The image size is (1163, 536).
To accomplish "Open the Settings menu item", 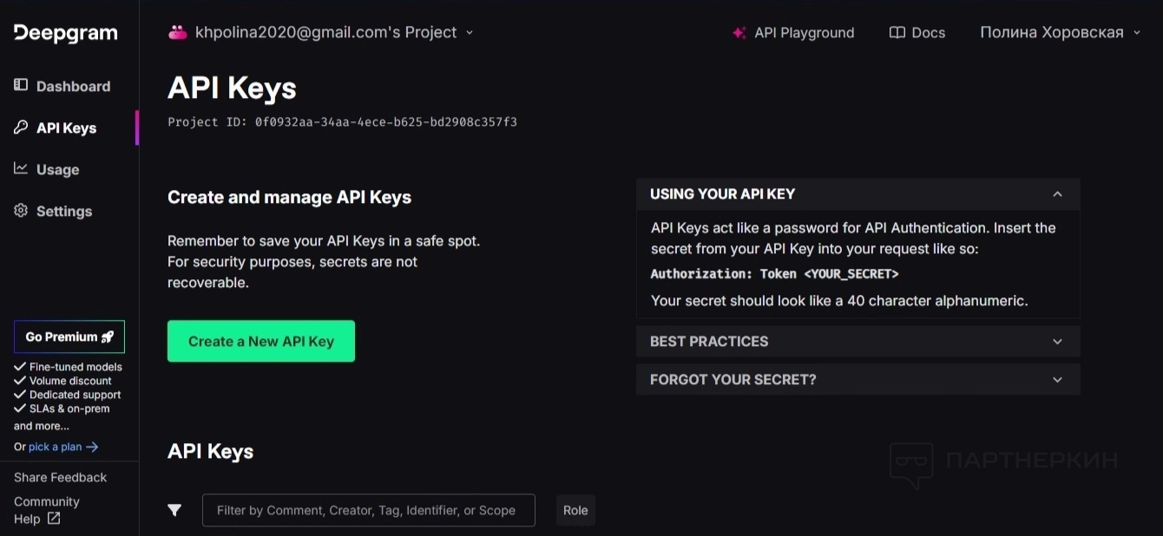I will [x=63, y=212].
